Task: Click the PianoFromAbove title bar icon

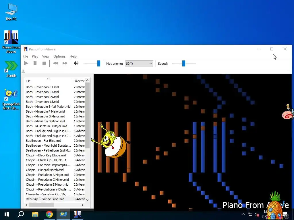Action: click(25, 49)
